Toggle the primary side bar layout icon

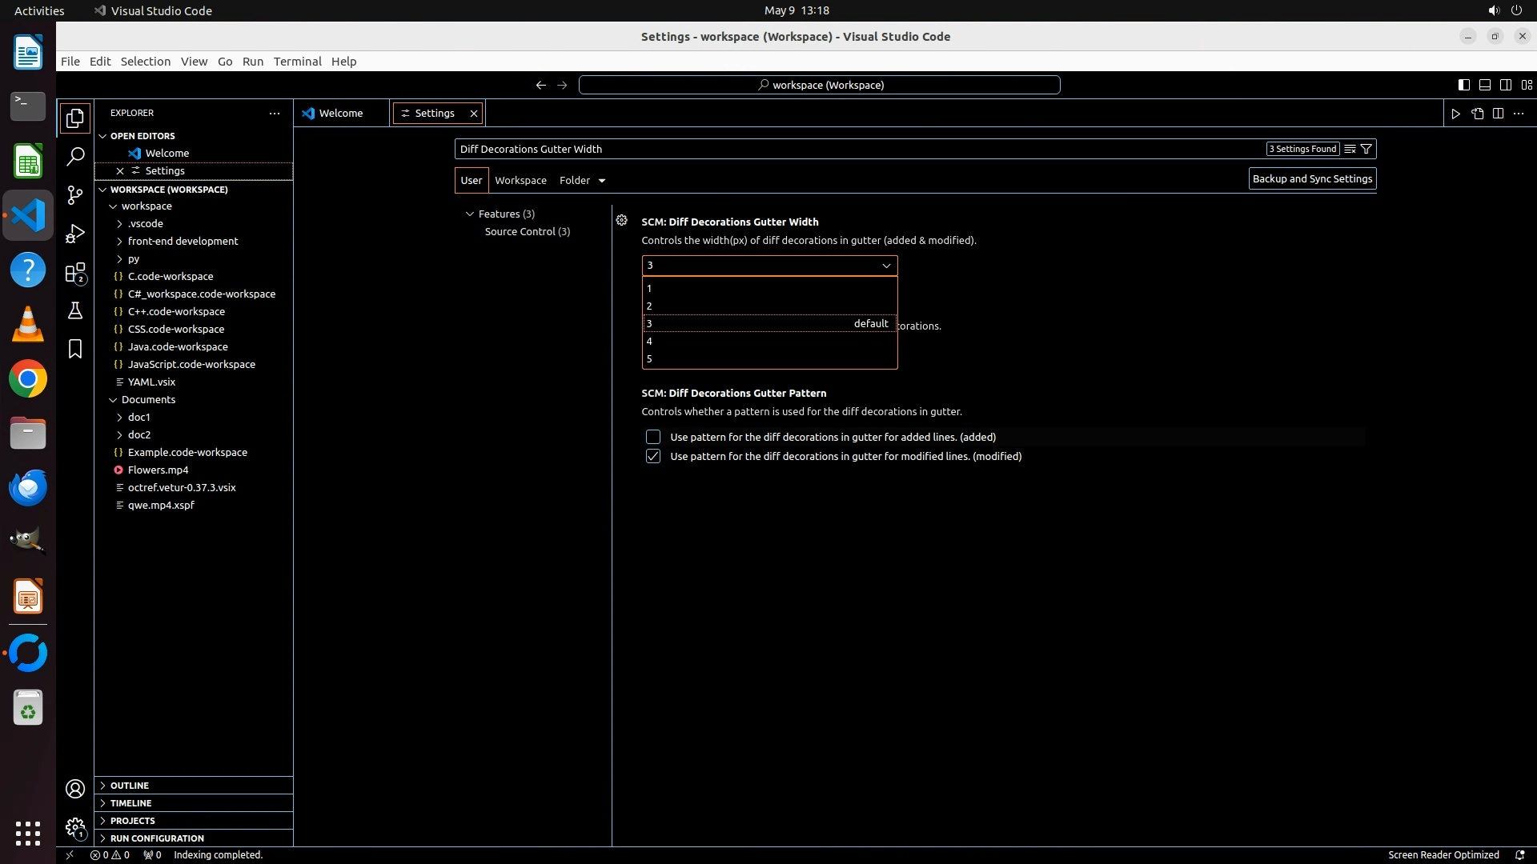coord(1463,85)
